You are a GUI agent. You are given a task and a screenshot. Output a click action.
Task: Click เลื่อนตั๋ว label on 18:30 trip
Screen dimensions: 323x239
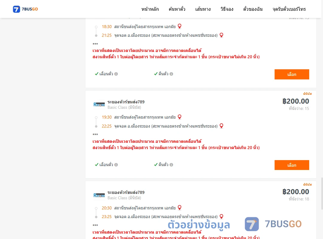[x=106, y=74]
